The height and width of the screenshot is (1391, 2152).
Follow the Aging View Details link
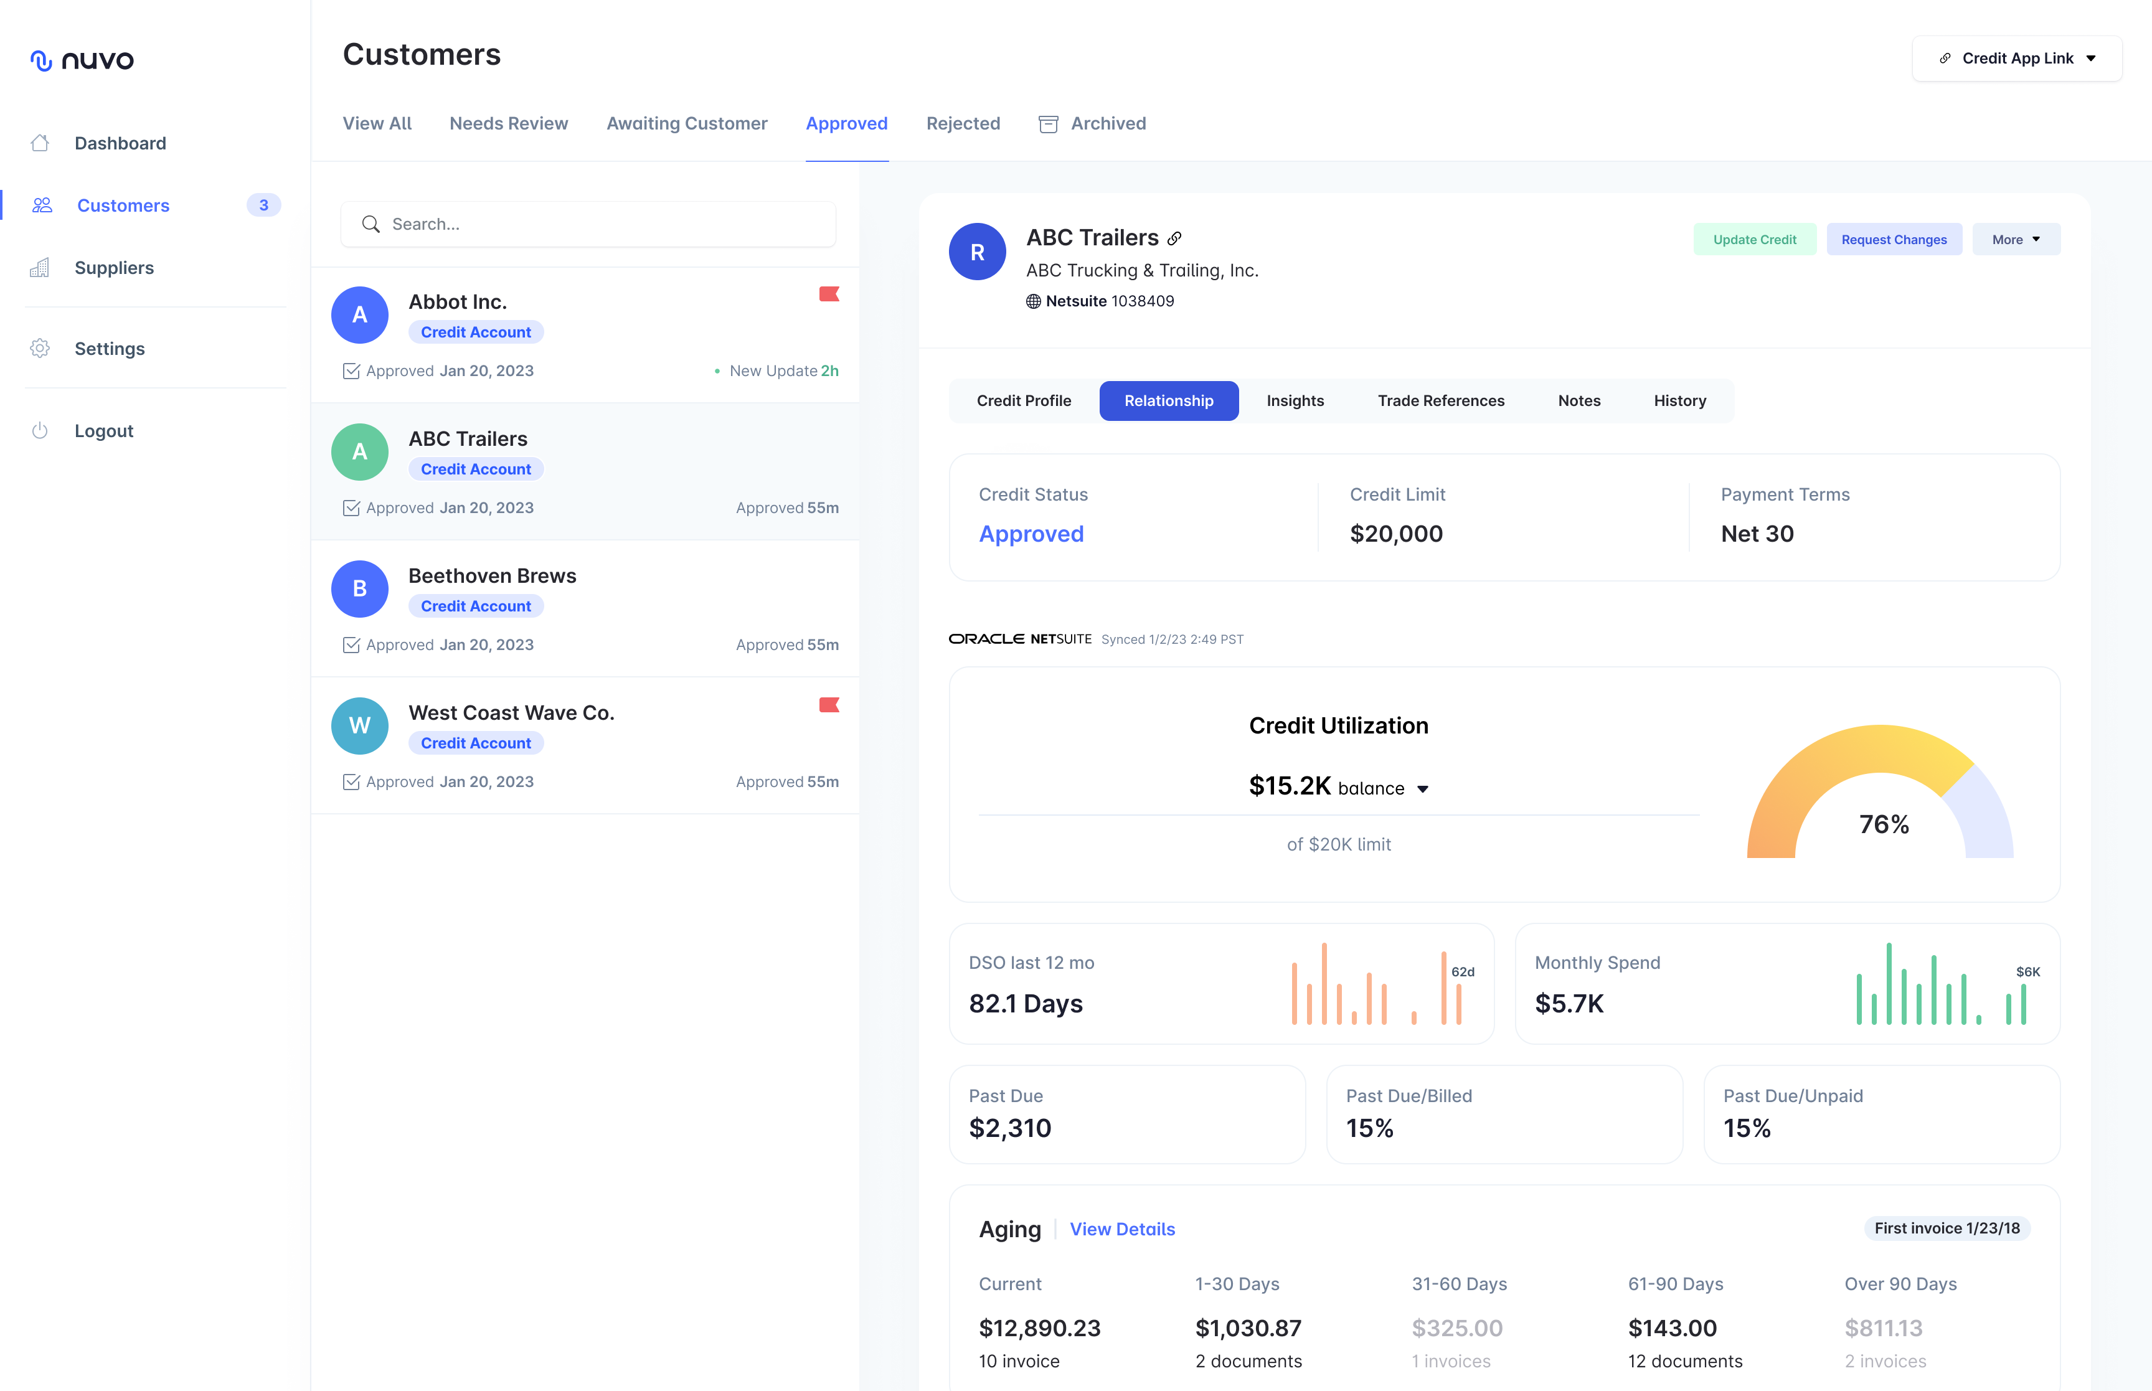point(1121,1229)
